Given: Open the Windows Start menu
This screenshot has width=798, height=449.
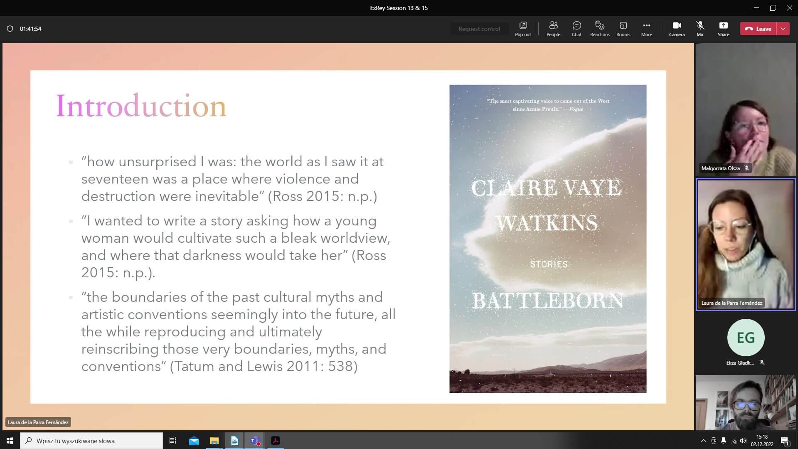Looking at the screenshot, I should point(10,441).
